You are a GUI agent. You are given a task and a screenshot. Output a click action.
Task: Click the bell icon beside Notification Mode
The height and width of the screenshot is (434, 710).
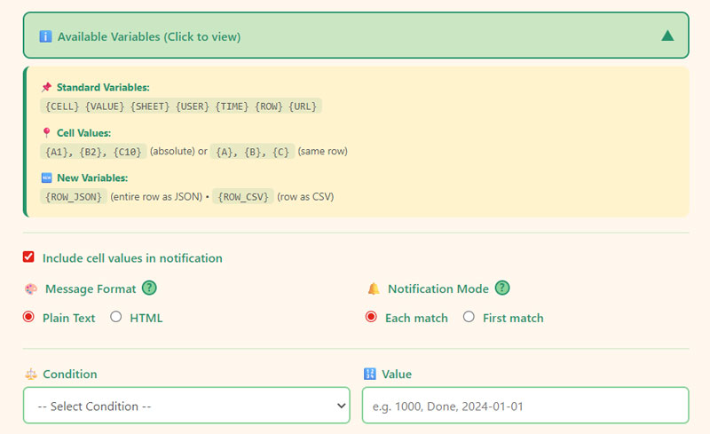pos(374,288)
